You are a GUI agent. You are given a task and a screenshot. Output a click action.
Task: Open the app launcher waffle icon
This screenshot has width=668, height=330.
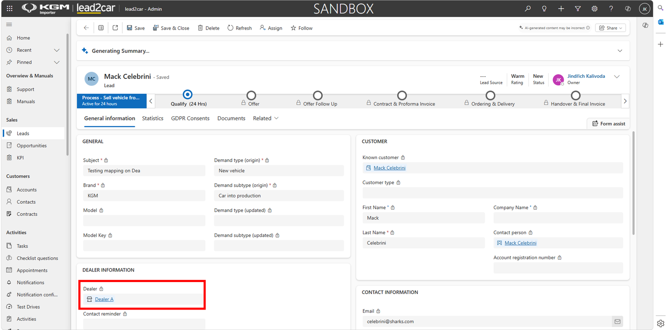(10, 8)
